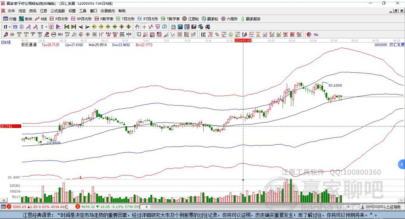This screenshot has height=219, width=405.
Task: Click the 9699.32 Shenzhen index status
Action: (88, 207)
